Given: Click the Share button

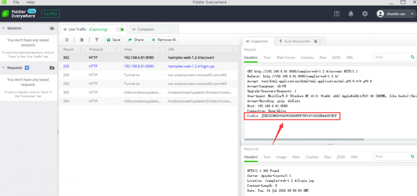Looking at the screenshot, I should pyautogui.click(x=136, y=40).
